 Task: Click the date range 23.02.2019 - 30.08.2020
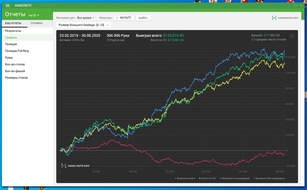click(80, 35)
